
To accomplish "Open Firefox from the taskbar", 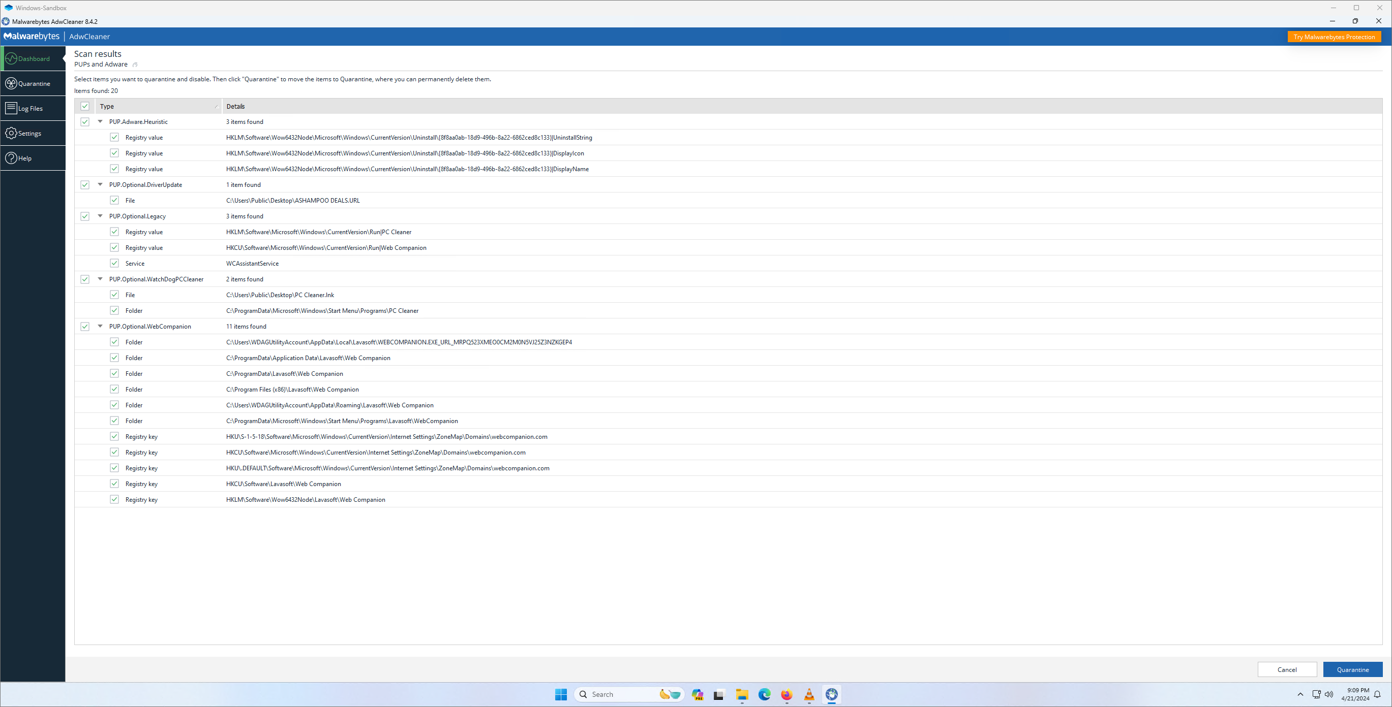I will tap(786, 695).
